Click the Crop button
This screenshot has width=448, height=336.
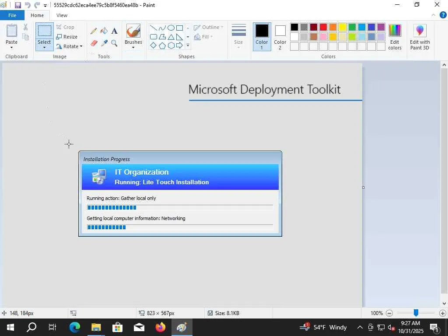click(x=66, y=27)
